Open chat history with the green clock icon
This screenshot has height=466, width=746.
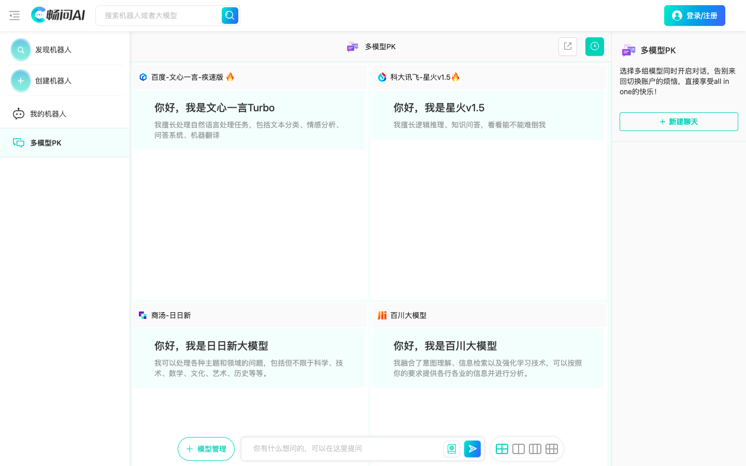(595, 47)
